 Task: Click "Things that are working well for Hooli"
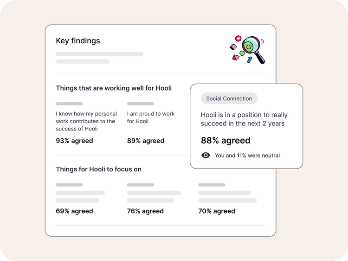(114, 88)
